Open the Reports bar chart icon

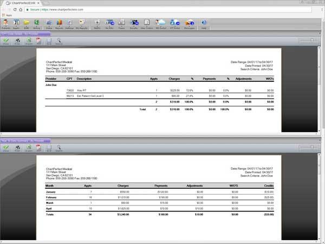pyautogui.click(x=59, y=24)
